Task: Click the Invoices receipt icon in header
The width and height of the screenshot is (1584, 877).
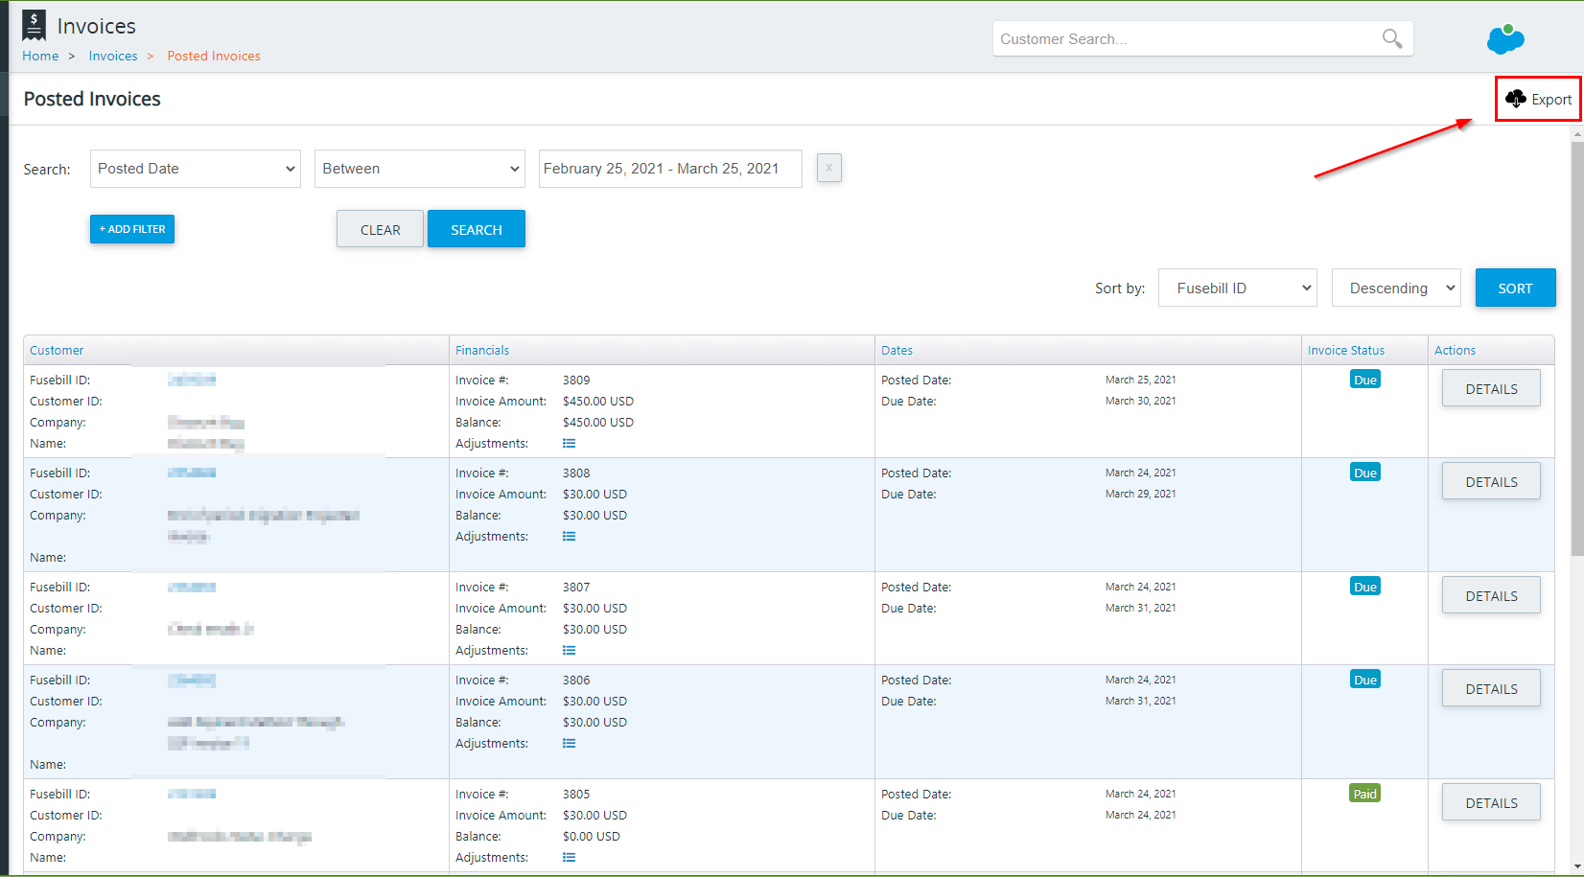Action: [34, 25]
